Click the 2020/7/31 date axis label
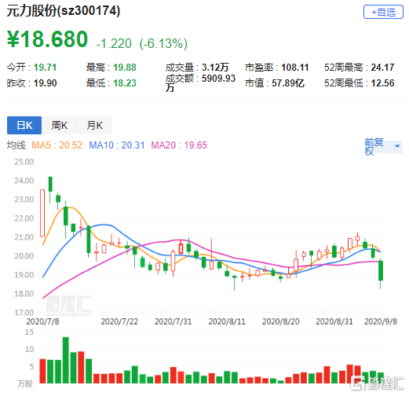This screenshot has height=396, width=409. [173, 321]
